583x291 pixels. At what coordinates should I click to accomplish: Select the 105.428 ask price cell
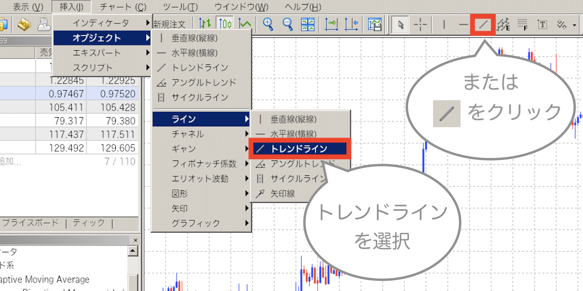pyautogui.click(x=112, y=108)
